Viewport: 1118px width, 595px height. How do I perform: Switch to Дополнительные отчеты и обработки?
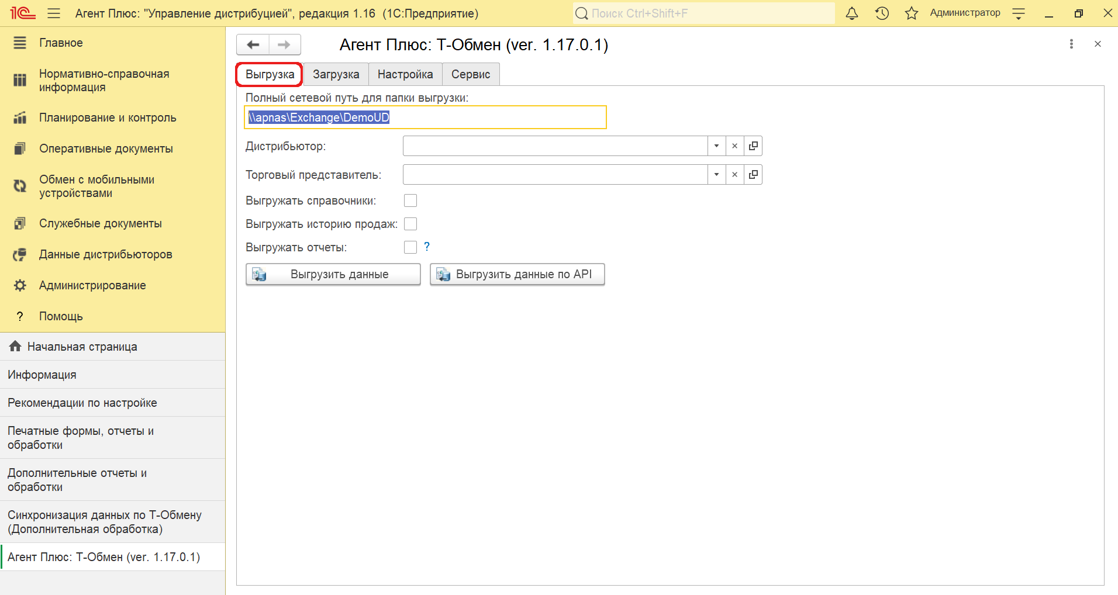112,480
